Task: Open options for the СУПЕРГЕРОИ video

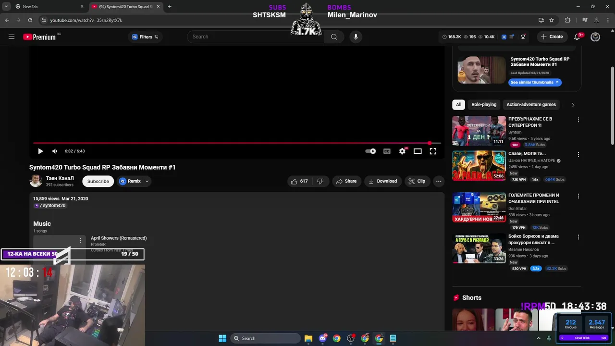Action: (x=578, y=120)
